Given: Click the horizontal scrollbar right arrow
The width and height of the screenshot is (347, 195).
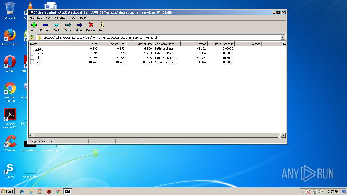Looking at the screenshot, I should tap(284, 135).
